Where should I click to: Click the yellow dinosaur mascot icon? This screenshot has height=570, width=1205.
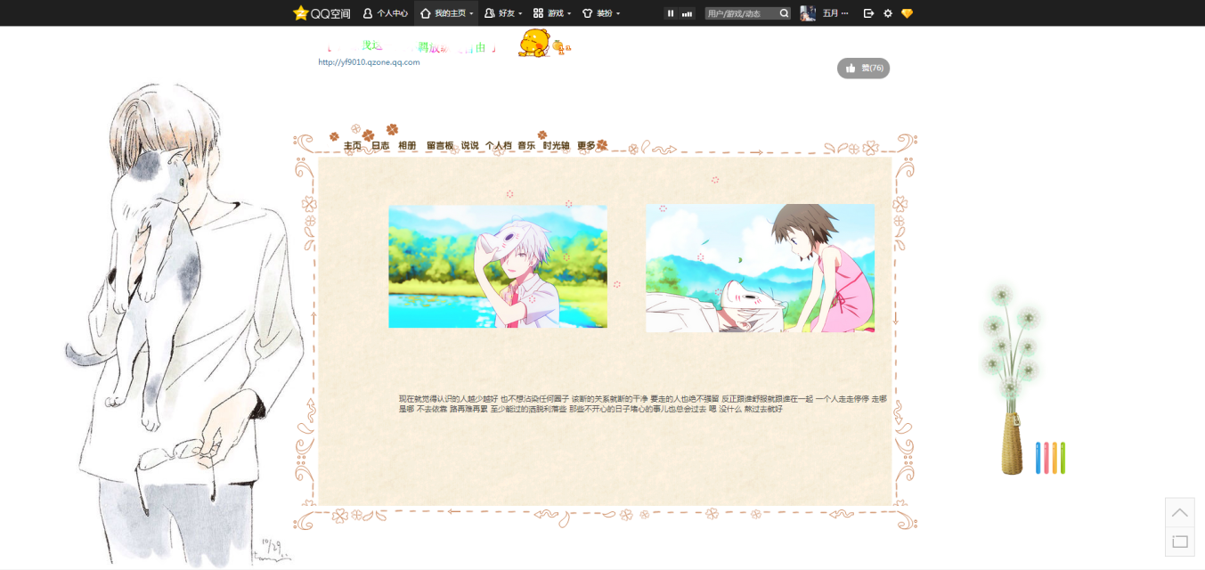(x=533, y=42)
